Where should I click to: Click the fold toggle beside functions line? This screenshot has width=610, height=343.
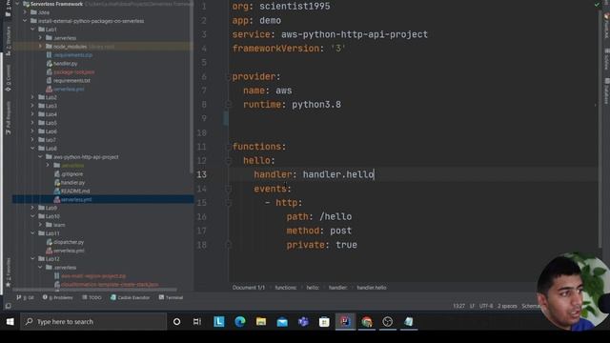229,147
